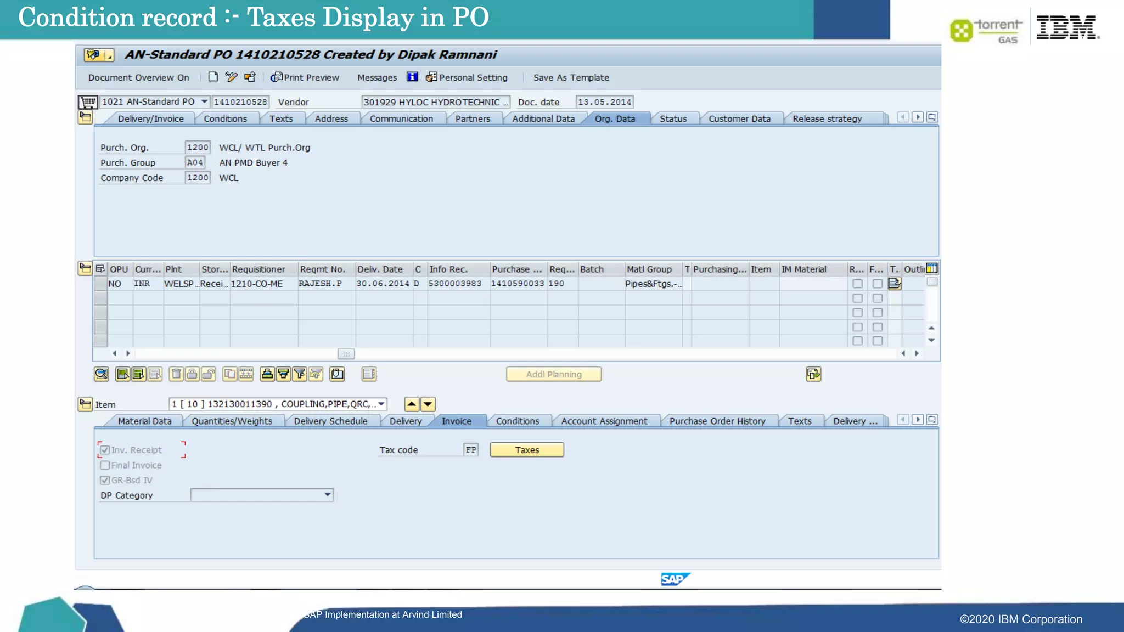The image size is (1124, 632).
Task: Collapse the item detail using its folder icon
Action: pos(85,404)
